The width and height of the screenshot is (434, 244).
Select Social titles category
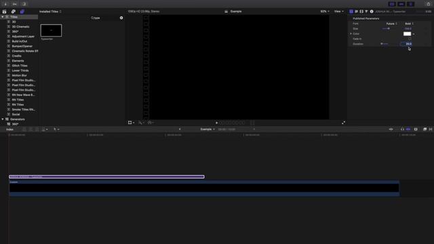[x=16, y=115]
